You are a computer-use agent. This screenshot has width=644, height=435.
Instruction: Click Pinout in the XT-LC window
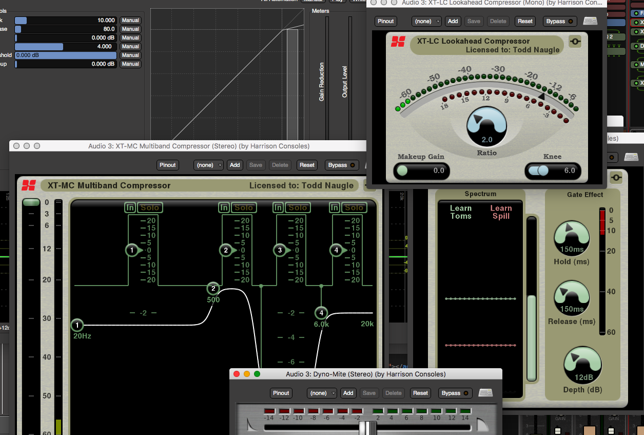pyautogui.click(x=385, y=21)
